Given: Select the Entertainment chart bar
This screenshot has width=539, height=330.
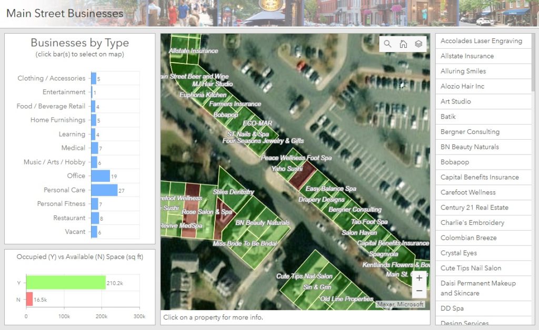Looking at the screenshot, I should [92, 92].
